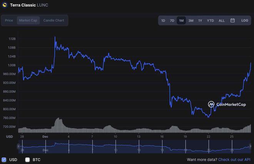Screen dimensions: 254x164
Task: Click the 800.00M y-axis label
Action: 9,109
